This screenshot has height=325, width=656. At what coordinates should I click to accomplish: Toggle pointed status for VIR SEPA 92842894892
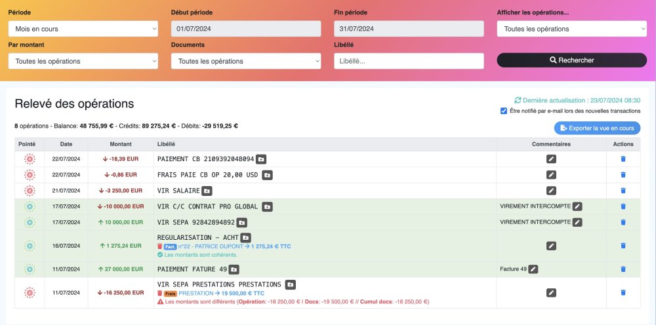[30, 222]
